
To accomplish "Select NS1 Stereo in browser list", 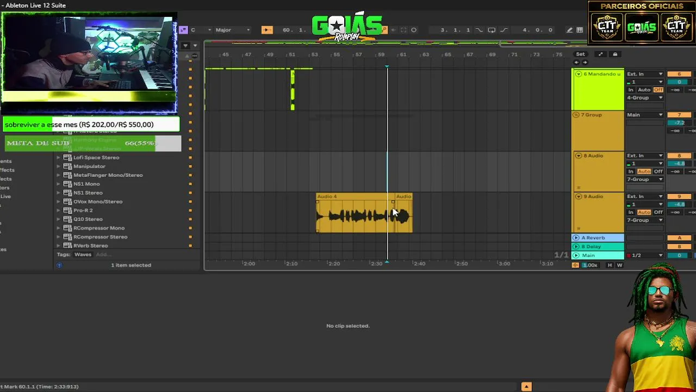I will [88, 193].
